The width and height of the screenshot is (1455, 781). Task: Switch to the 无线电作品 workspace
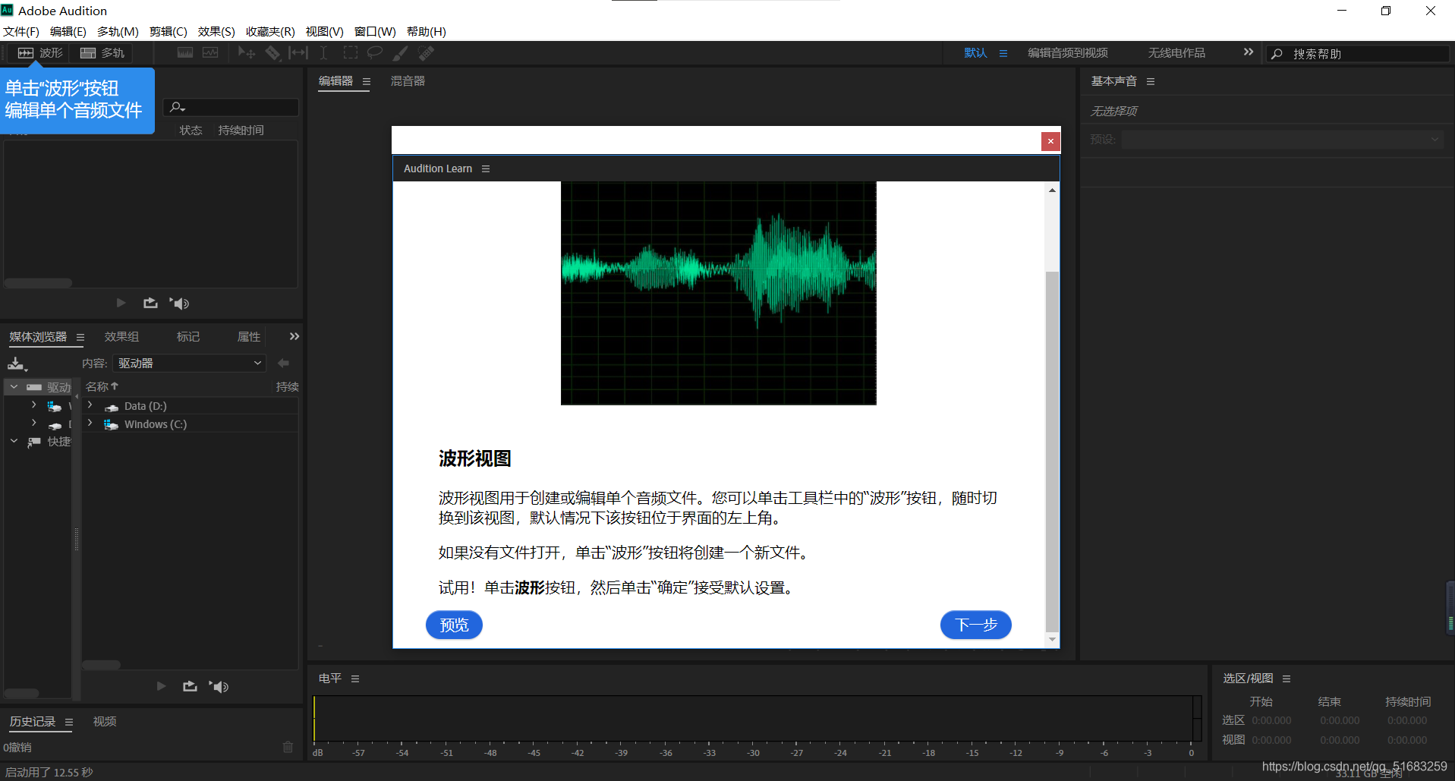1176,53
